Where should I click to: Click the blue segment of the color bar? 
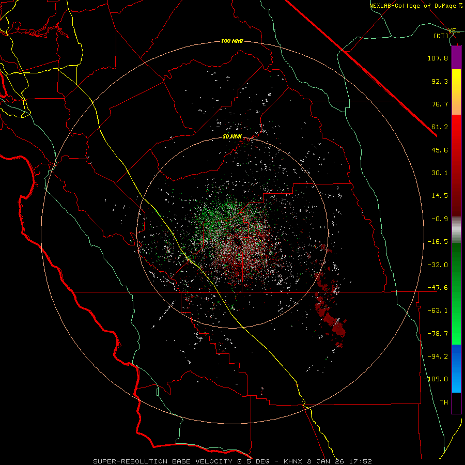pyautogui.click(x=456, y=368)
